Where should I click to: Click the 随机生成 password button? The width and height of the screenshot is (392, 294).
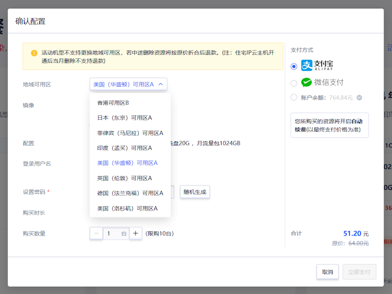point(196,192)
